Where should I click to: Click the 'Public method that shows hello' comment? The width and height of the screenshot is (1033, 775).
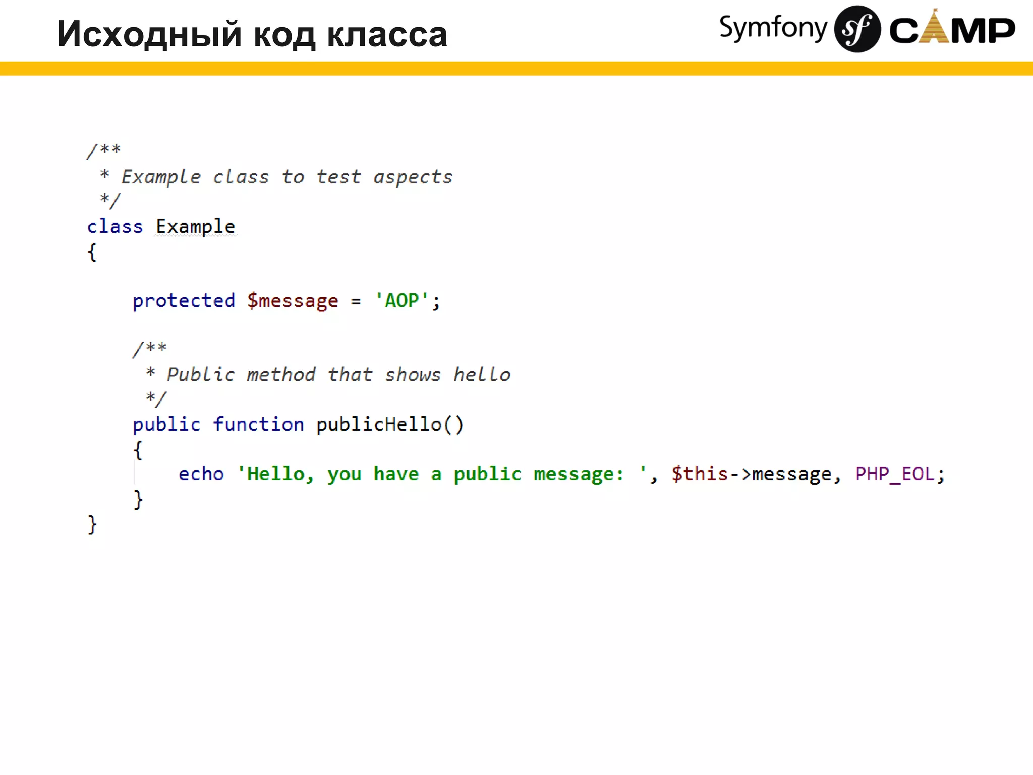coord(338,375)
